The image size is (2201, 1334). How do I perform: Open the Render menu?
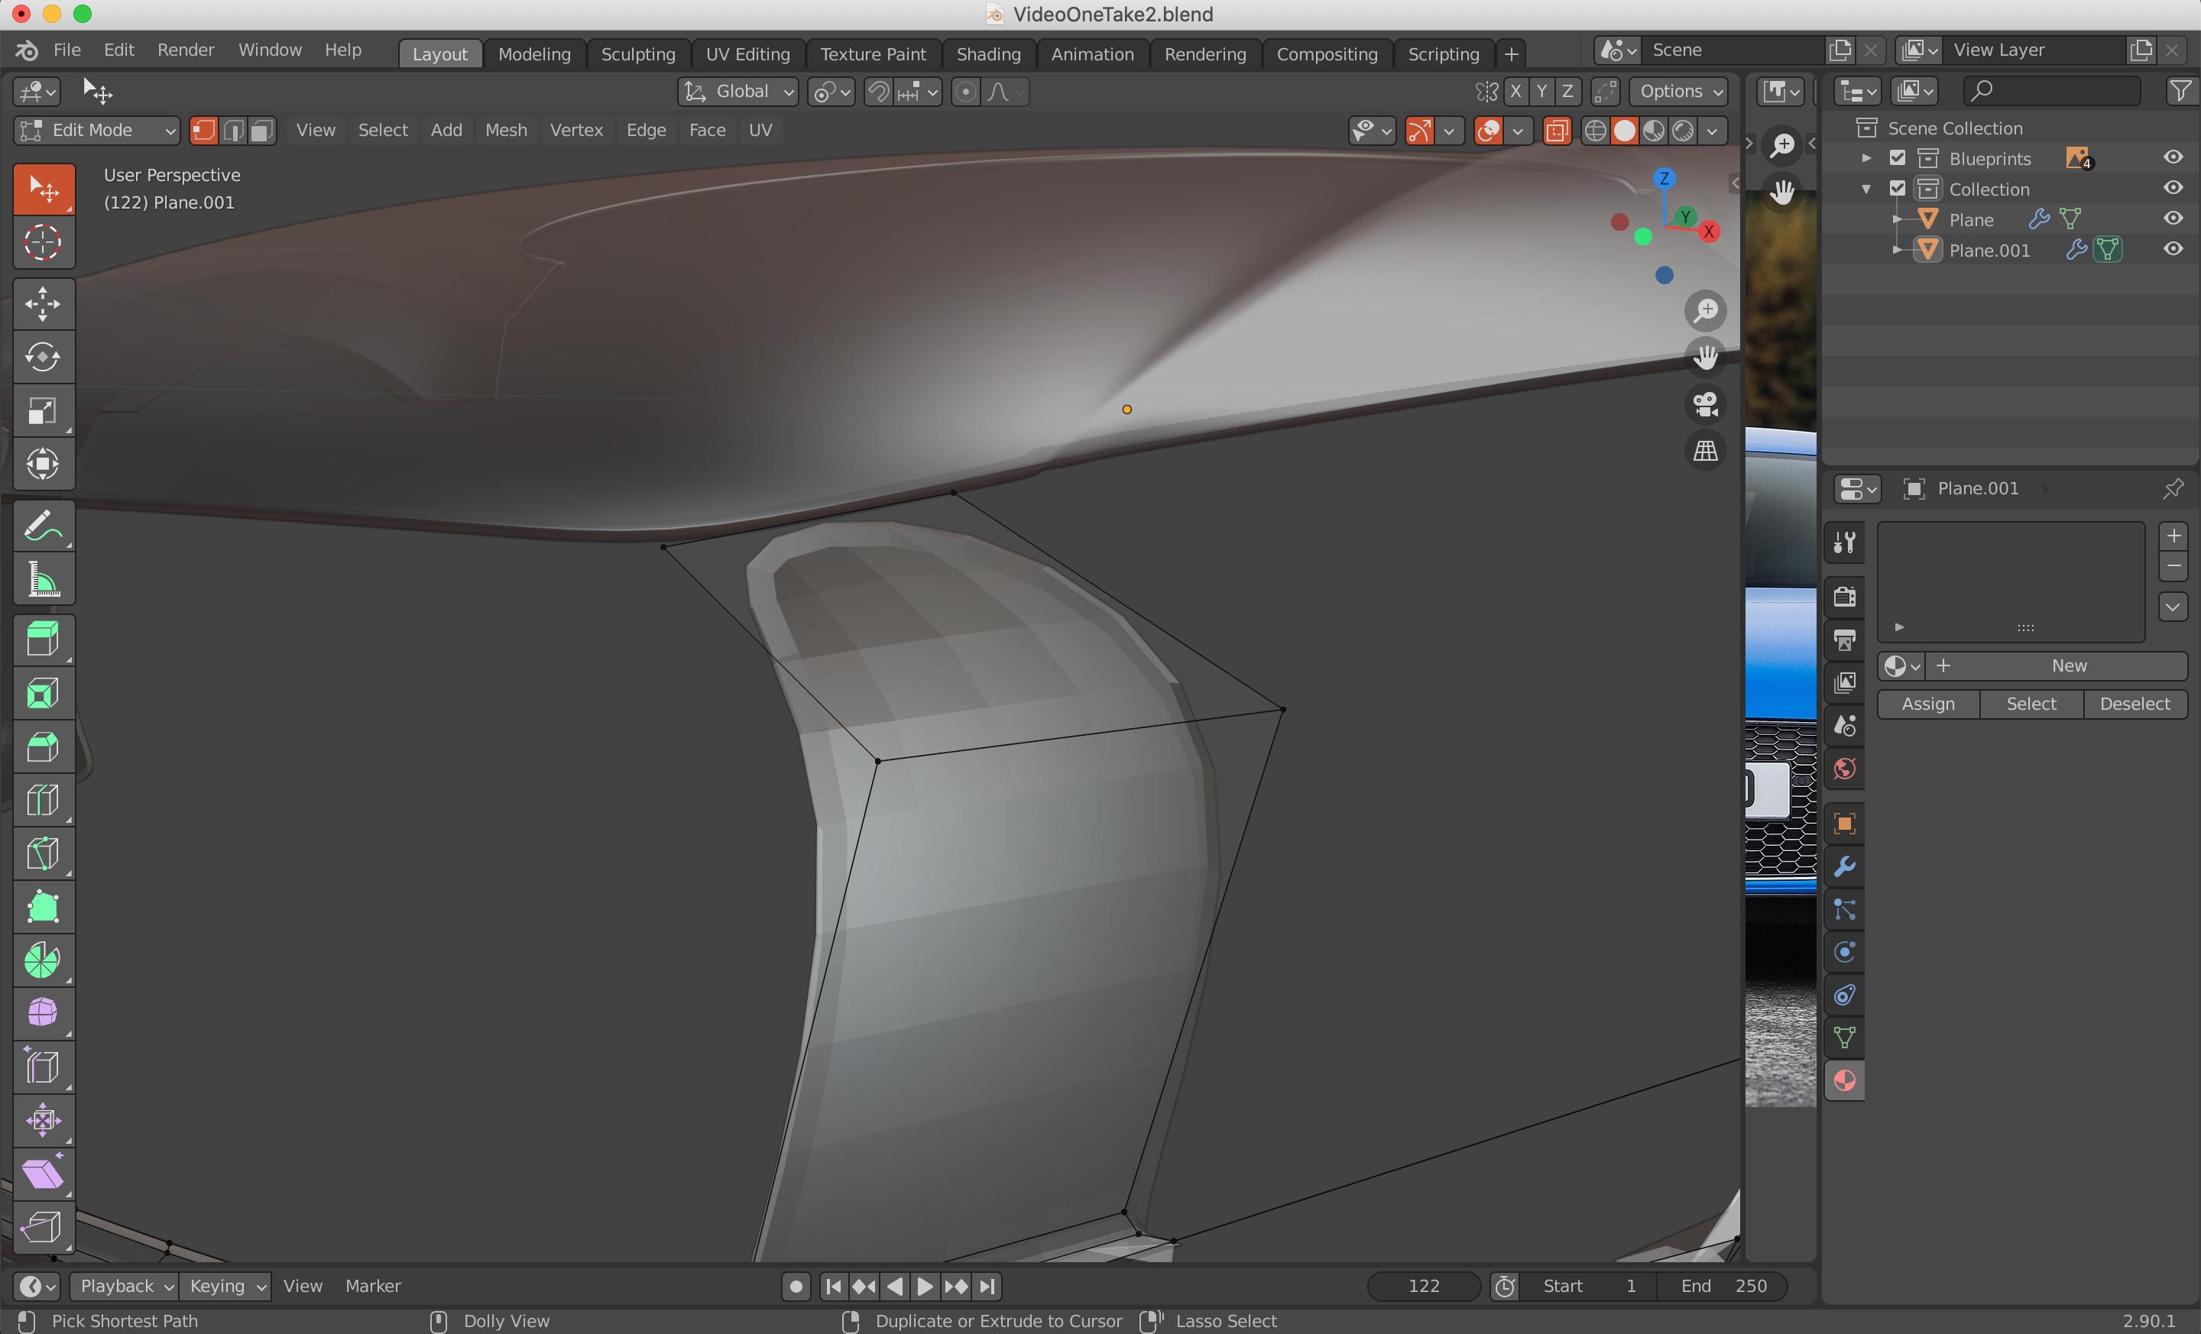pyautogui.click(x=185, y=50)
